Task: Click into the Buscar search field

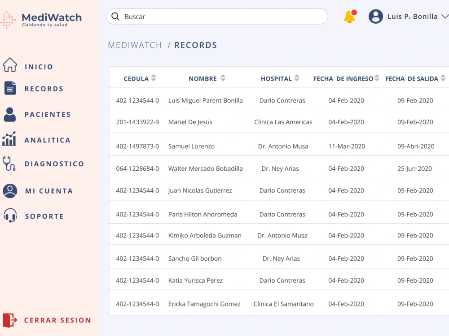Action: point(217,17)
